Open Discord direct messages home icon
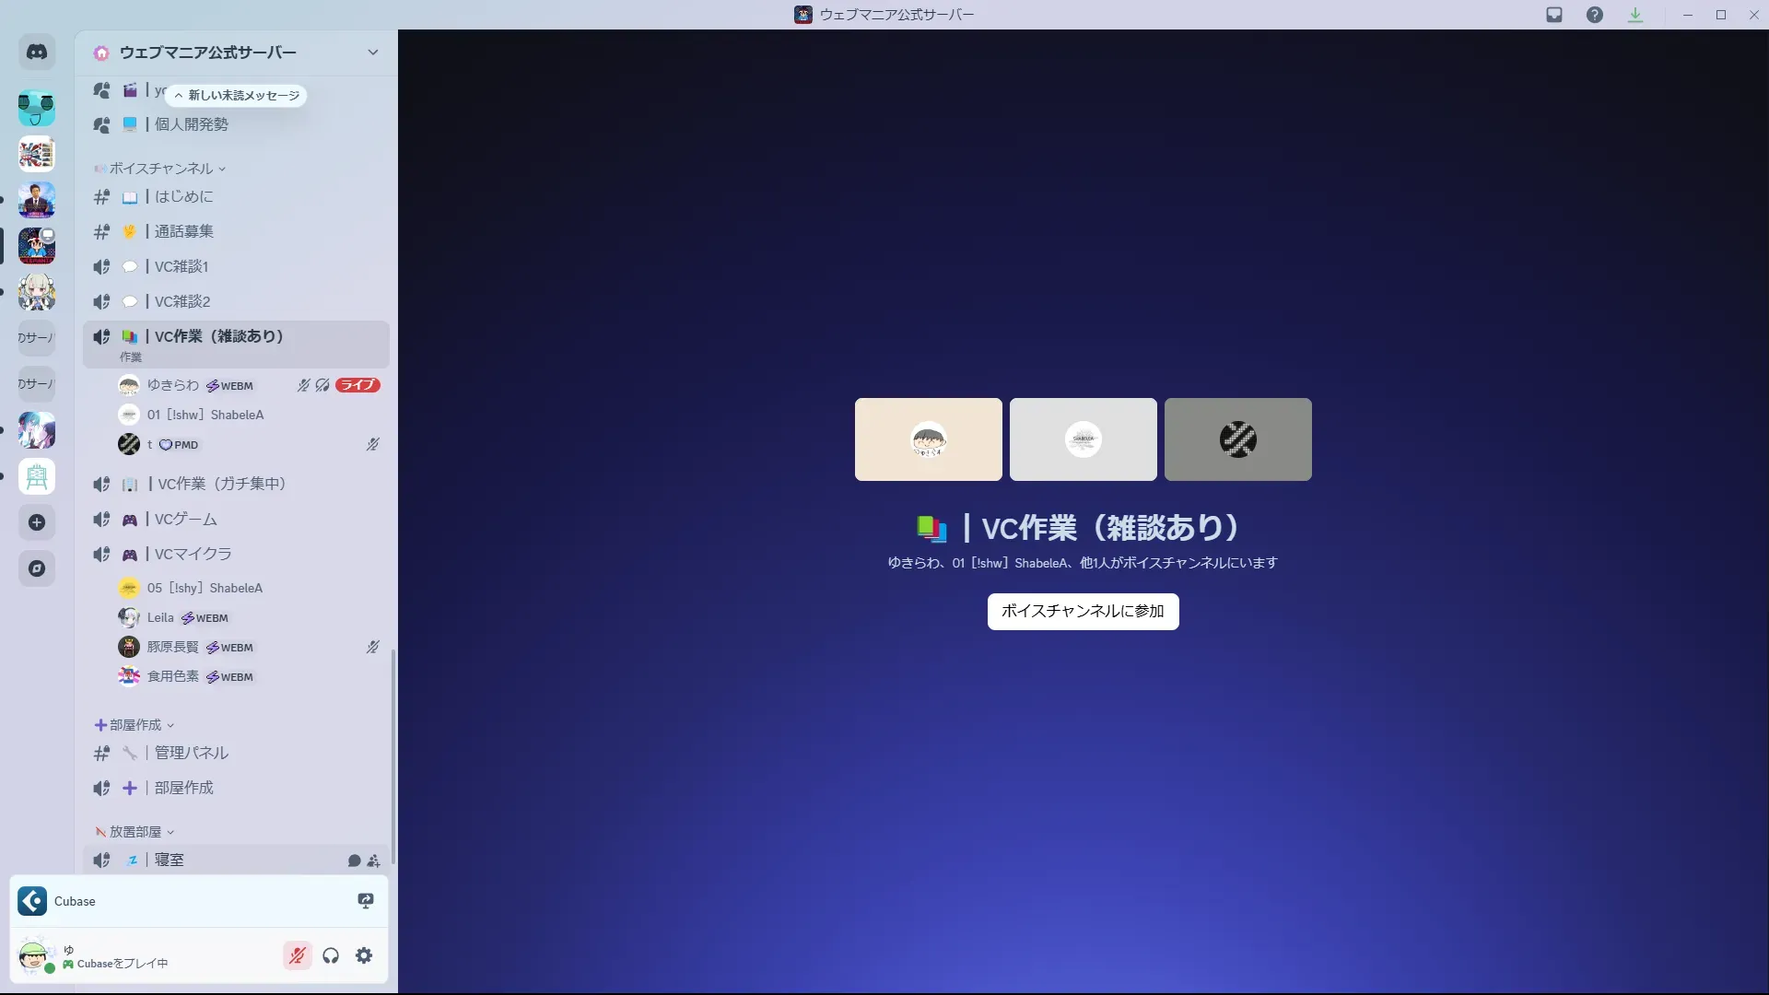1769x995 pixels. (x=37, y=53)
